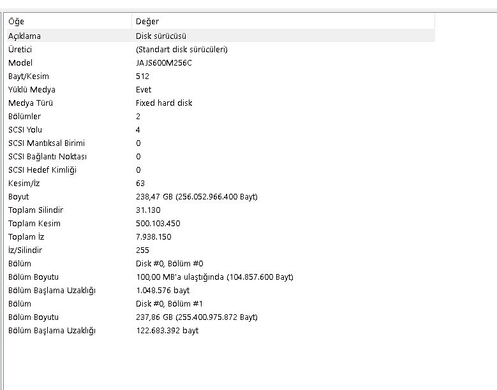This screenshot has width=497, height=390.
Task: Select the Toplam Kesim row
Action: [221, 223]
